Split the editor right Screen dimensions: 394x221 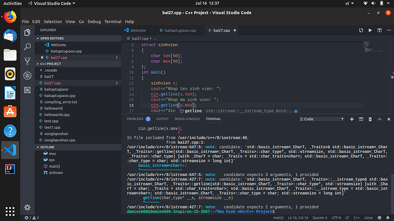[x=379, y=30]
